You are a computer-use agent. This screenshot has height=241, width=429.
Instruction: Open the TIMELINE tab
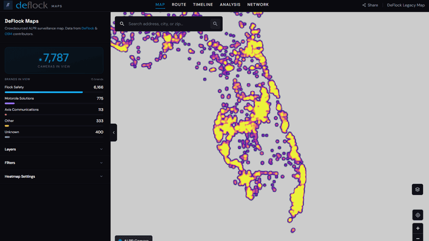203,5
